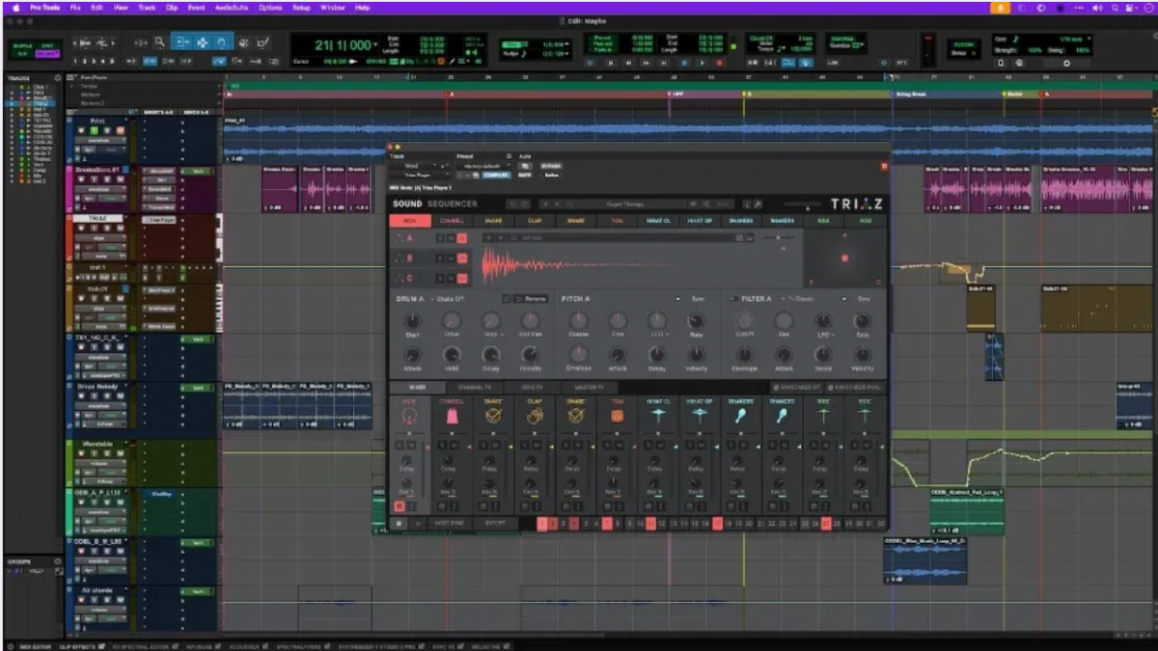Click the Clap hands icon in mixer
Viewport: 1158px width, 651px height.
tap(535, 416)
